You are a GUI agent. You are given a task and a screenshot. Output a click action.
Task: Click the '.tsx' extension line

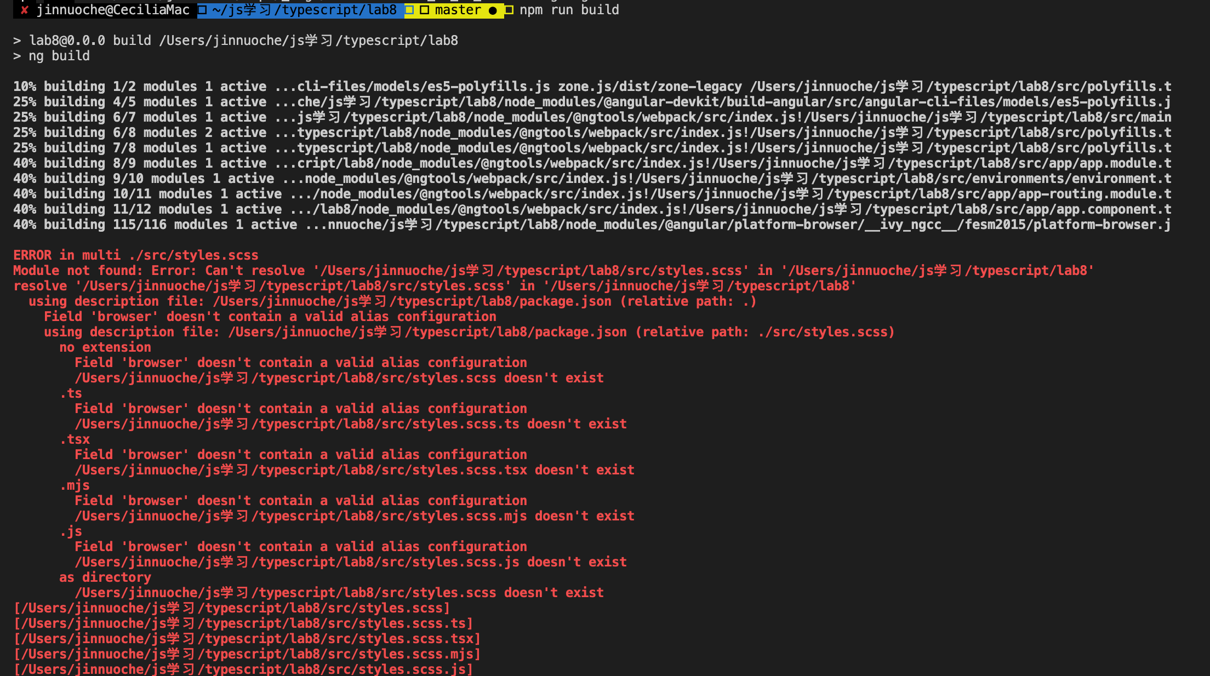tap(75, 439)
